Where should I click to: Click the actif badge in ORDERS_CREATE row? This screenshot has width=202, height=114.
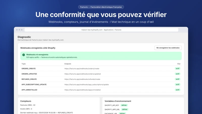(178, 68)
